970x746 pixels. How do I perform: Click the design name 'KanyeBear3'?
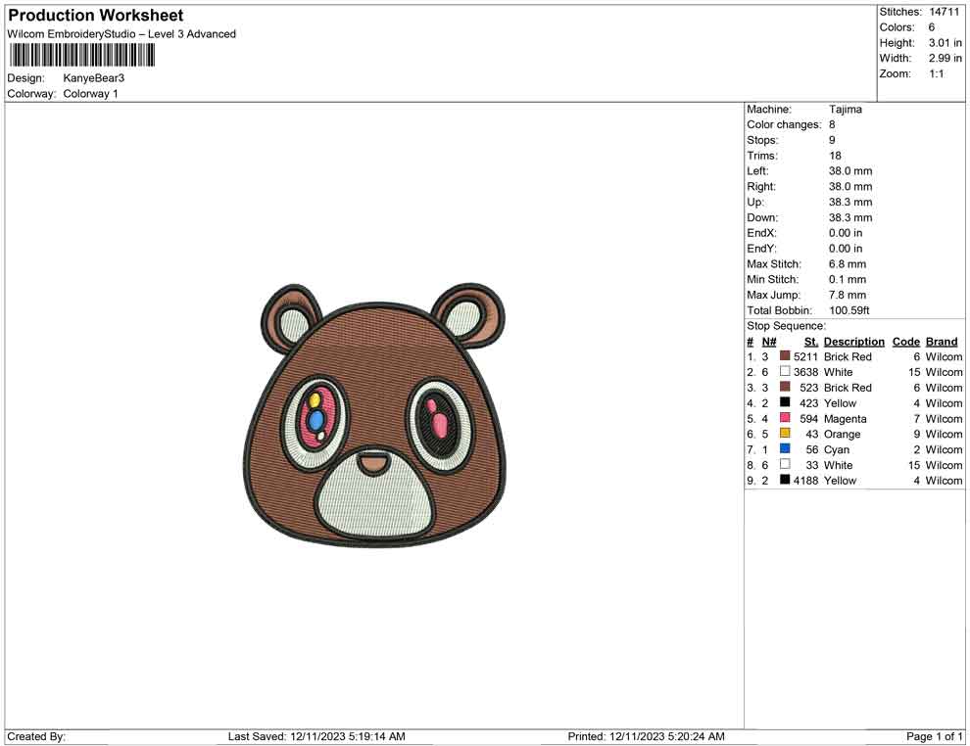93,78
